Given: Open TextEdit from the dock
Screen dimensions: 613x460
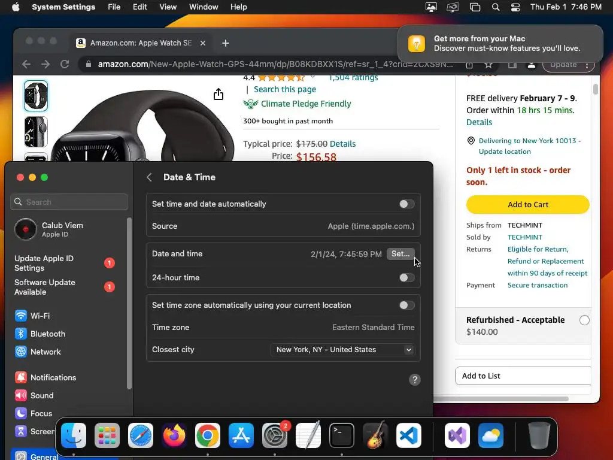Looking at the screenshot, I should 308,435.
